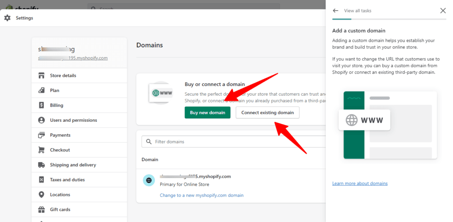Click the Checkout cart icon
This screenshot has height=222, width=453.
[41, 150]
